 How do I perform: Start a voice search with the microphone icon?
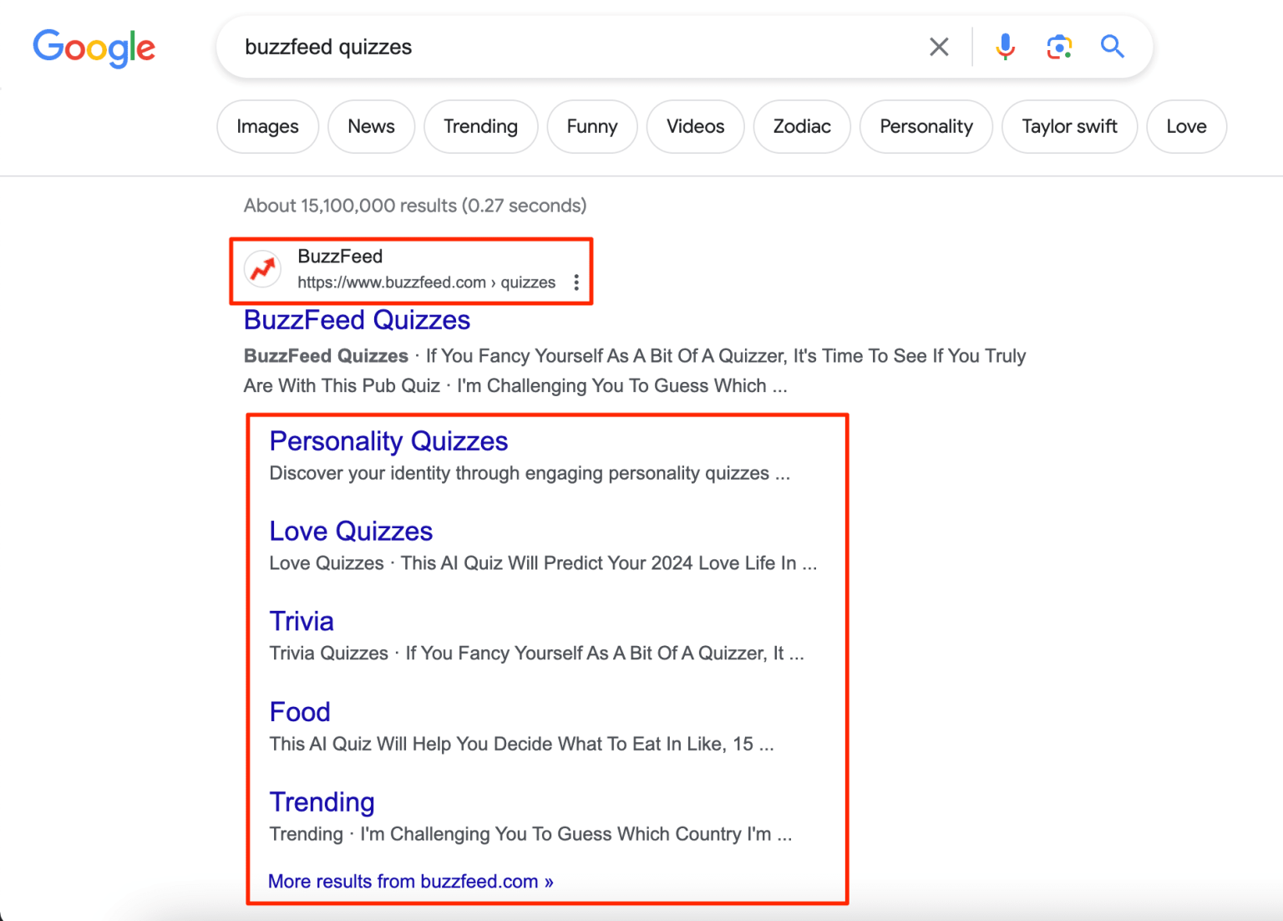1005,47
